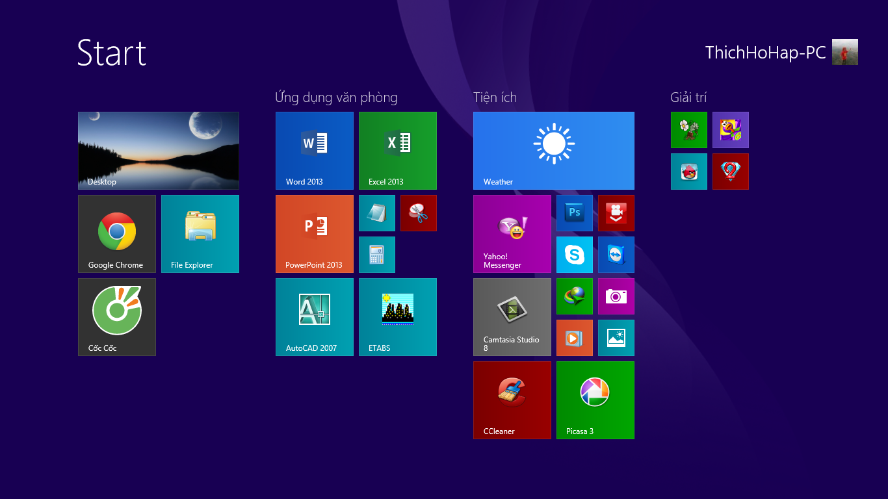This screenshot has width=888, height=499.
Task: Launch the AutoCAD 2007 tile
Action: click(315, 317)
